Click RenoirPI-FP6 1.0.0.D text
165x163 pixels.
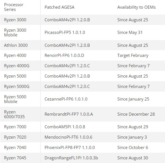(x=64, y=55)
